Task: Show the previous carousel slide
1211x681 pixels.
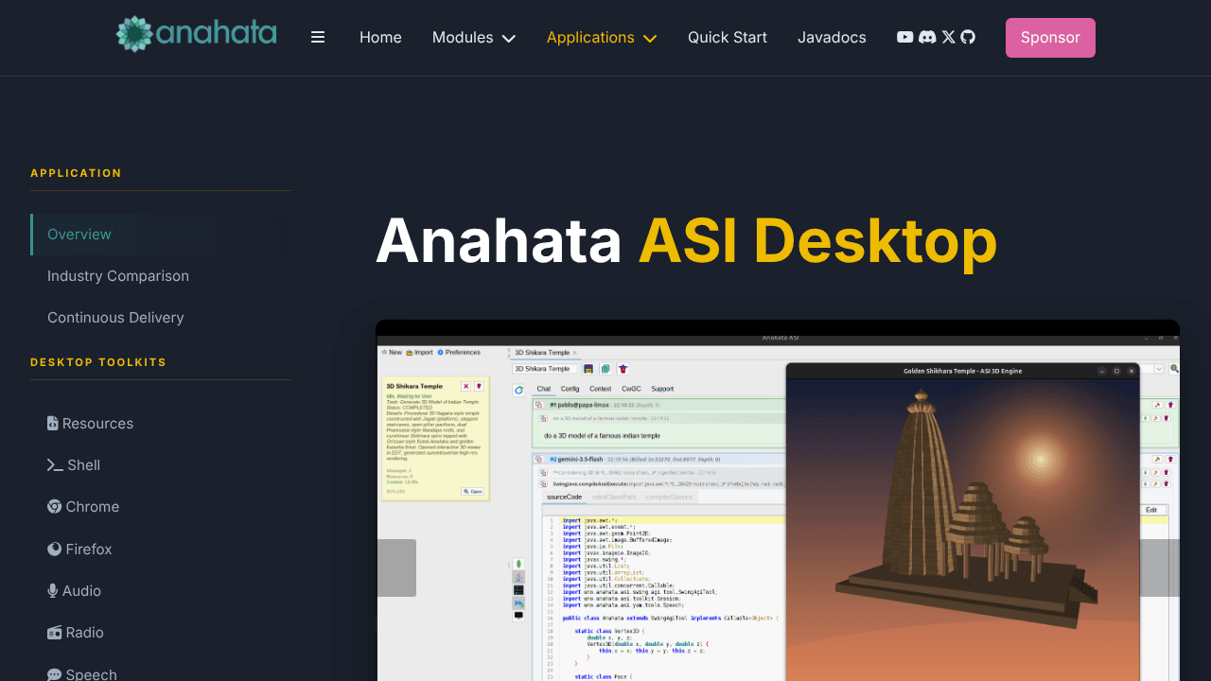Action: click(x=396, y=567)
